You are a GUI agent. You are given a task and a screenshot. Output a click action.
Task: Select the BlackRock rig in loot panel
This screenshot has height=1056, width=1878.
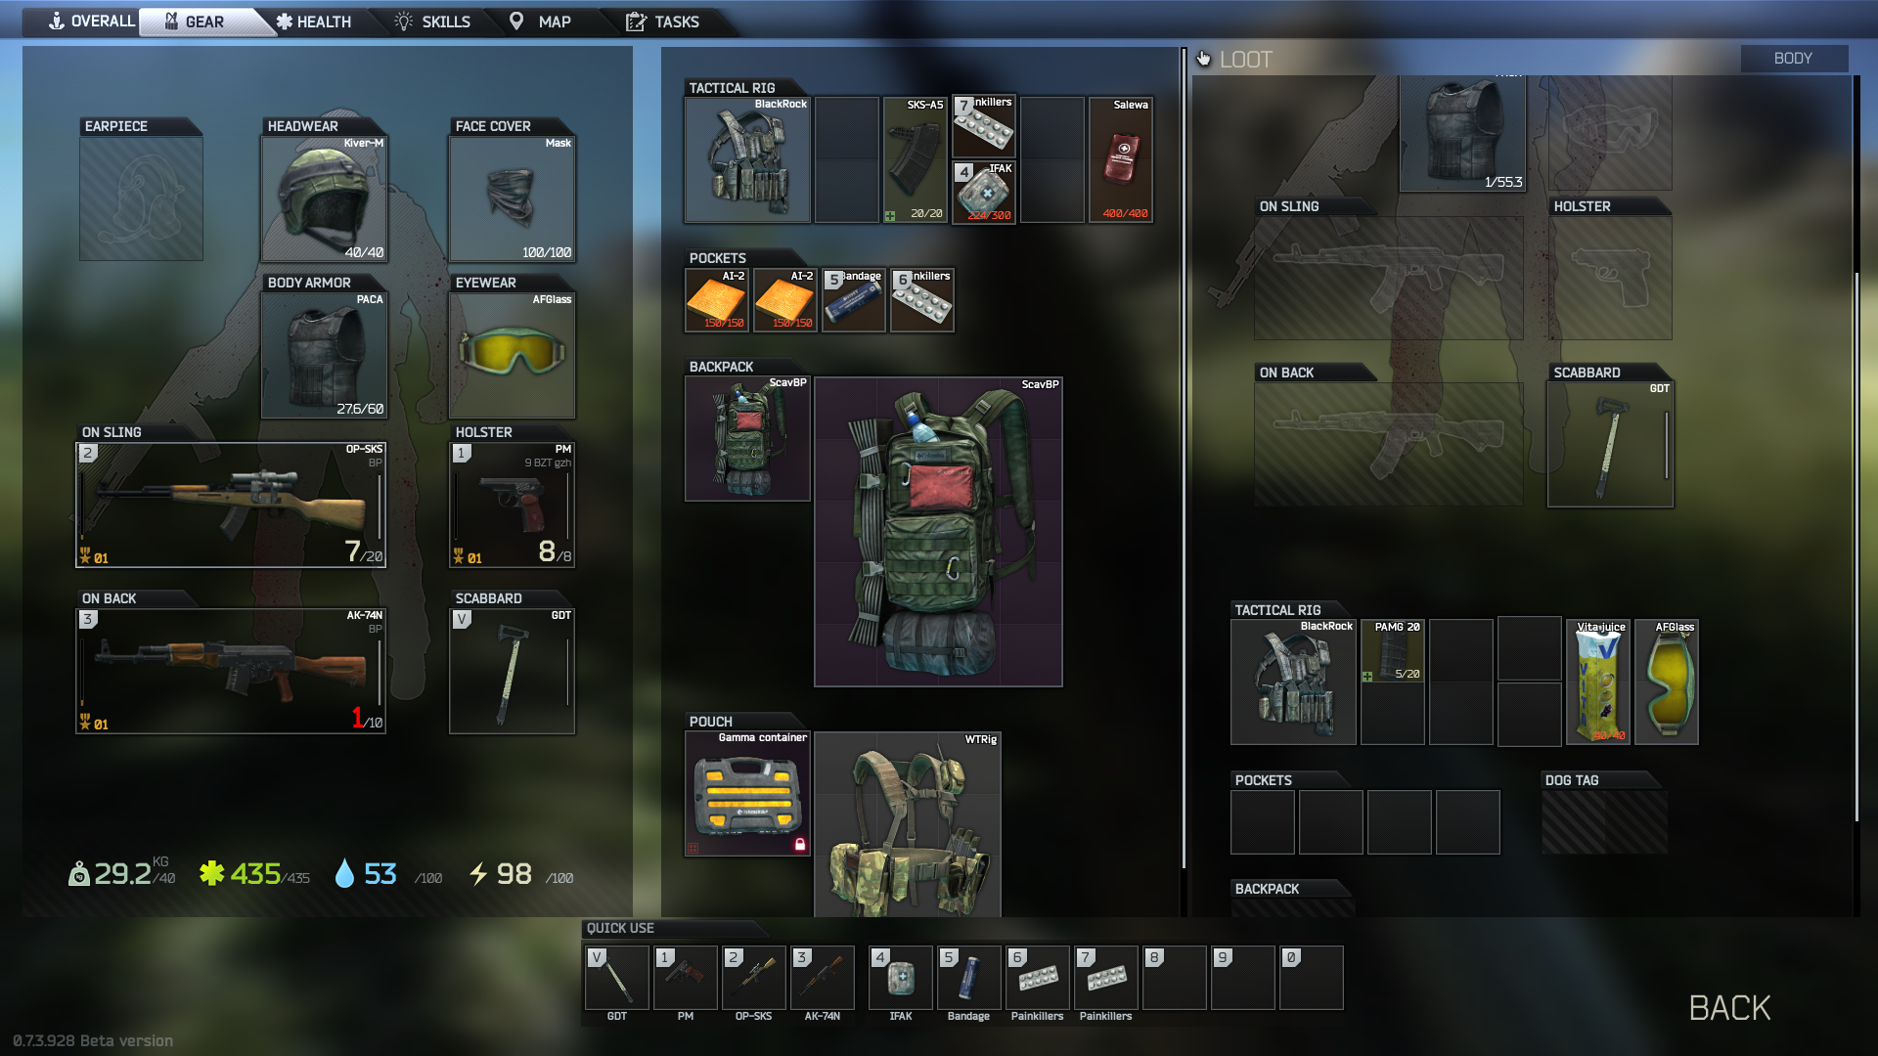tap(1293, 682)
